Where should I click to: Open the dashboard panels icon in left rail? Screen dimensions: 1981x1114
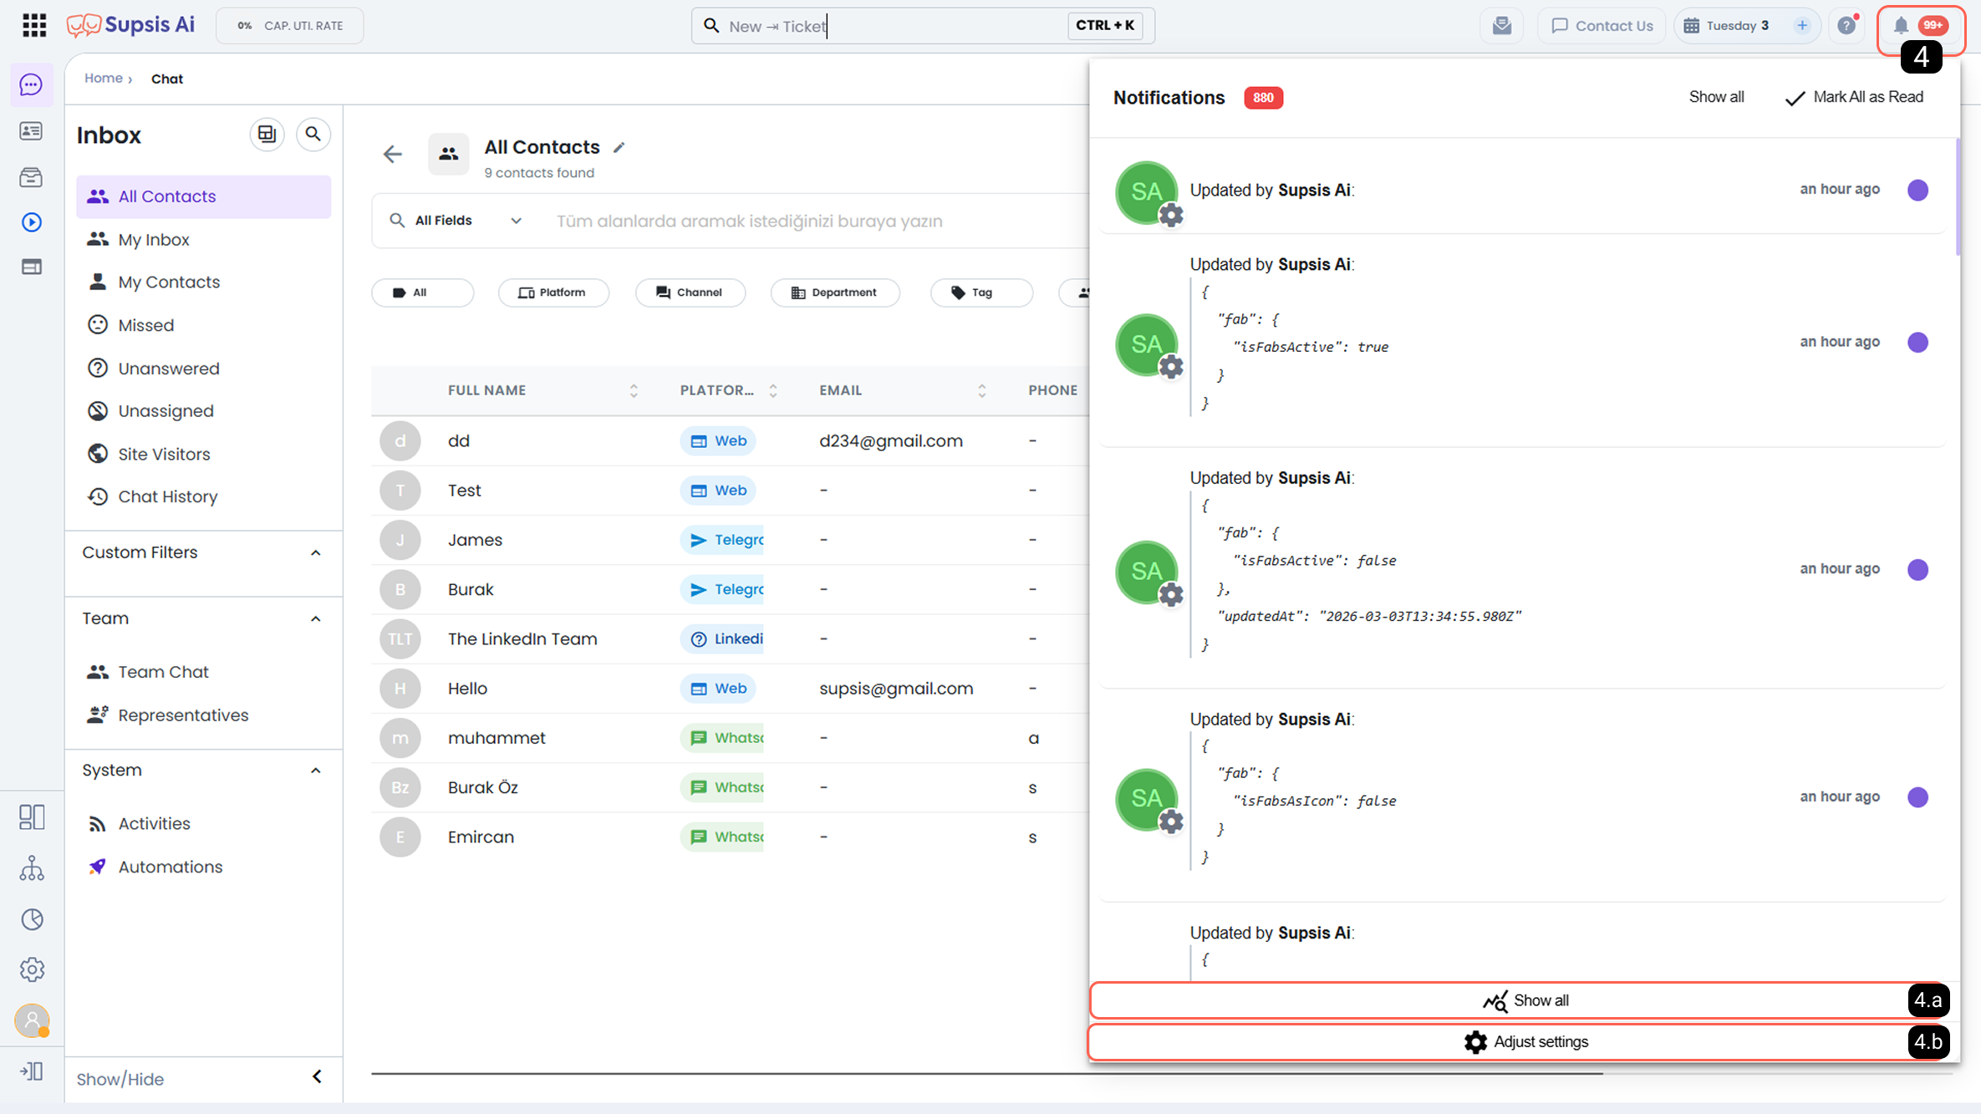point(32,816)
